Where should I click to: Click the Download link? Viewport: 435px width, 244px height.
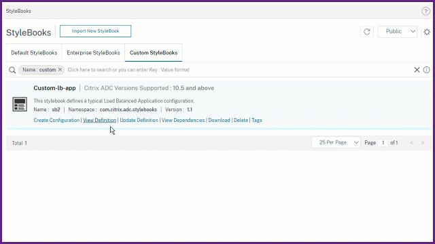tap(219, 121)
